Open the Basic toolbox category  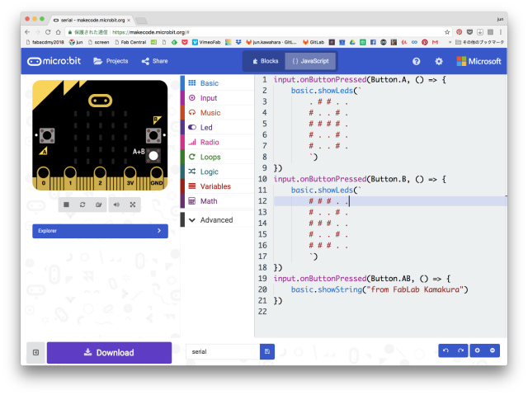(217, 83)
